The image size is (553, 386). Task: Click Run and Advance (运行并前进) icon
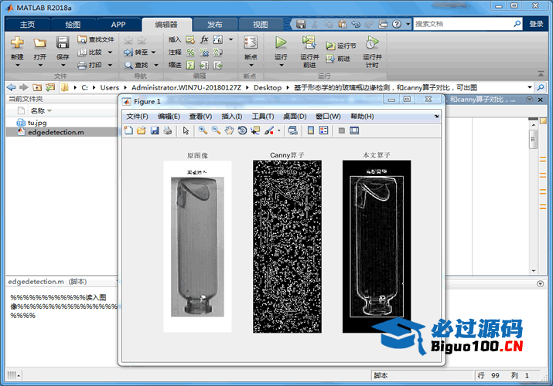point(309,43)
